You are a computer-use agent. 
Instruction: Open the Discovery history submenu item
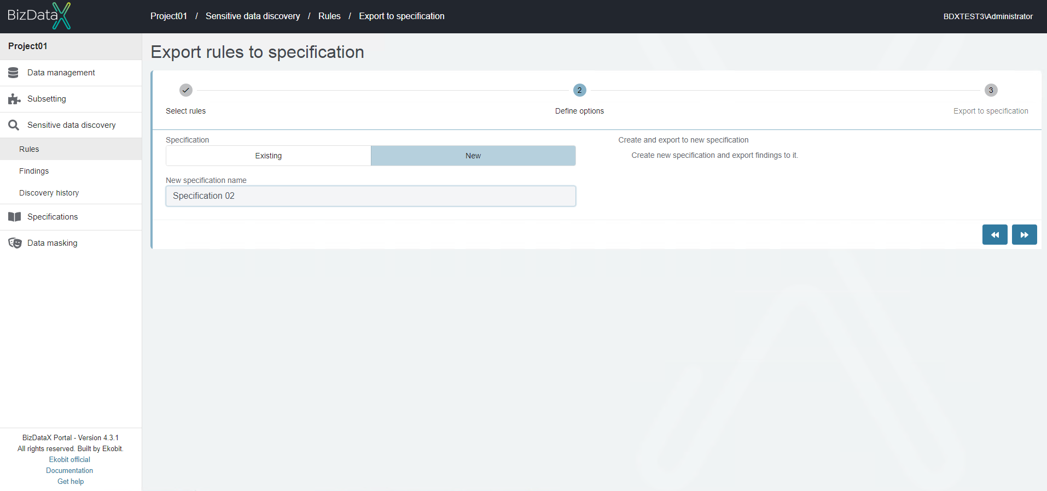coord(71,193)
